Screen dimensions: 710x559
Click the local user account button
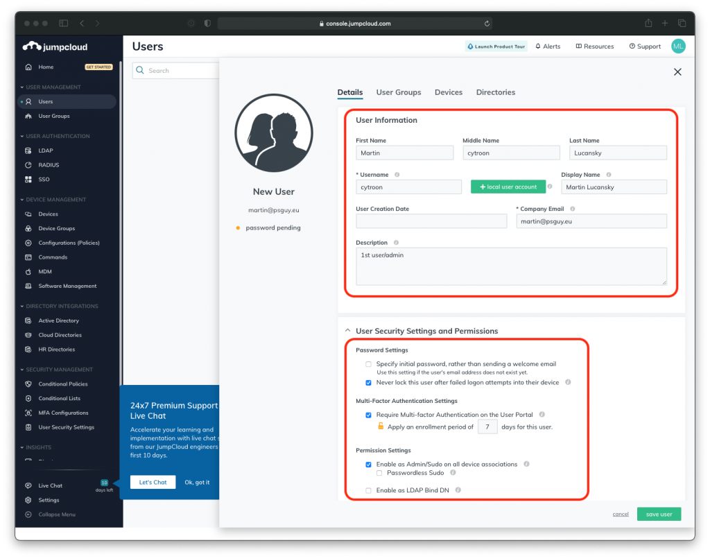pos(508,187)
